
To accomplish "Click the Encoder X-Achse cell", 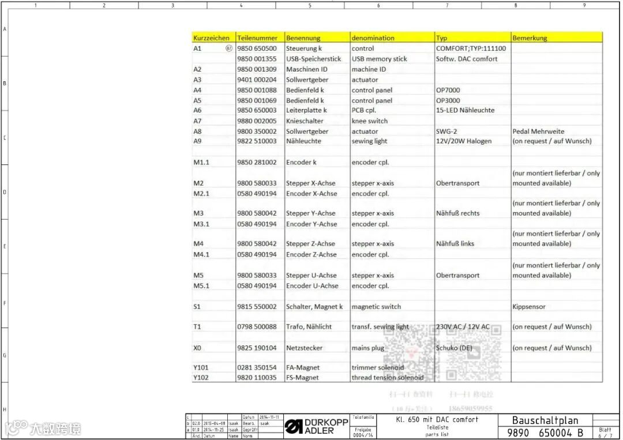I will [x=311, y=193].
